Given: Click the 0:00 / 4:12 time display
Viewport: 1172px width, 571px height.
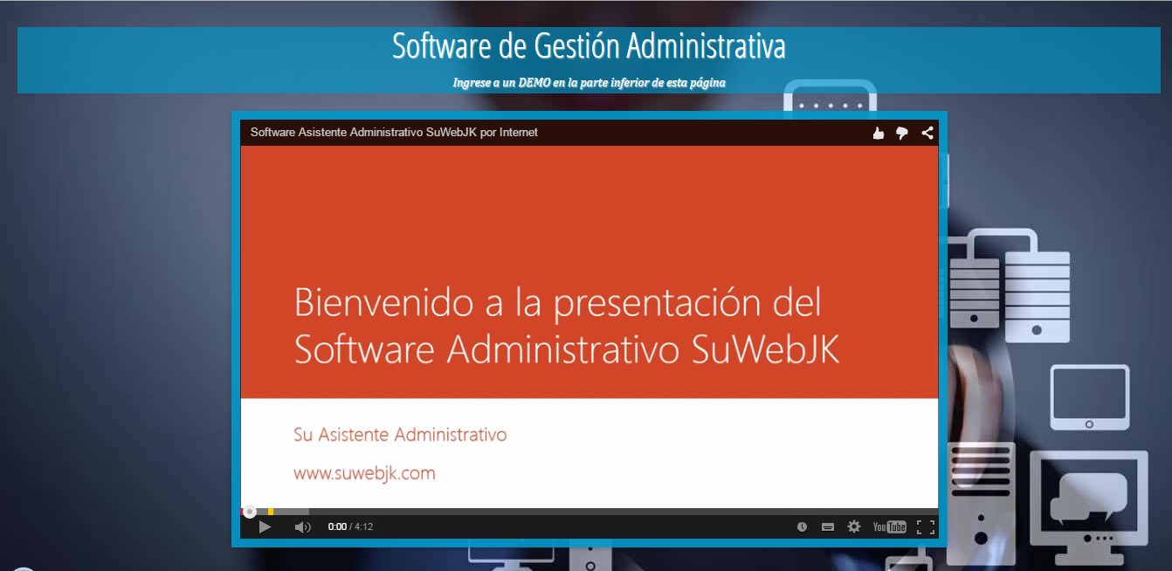Looking at the screenshot, I should coord(350,526).
